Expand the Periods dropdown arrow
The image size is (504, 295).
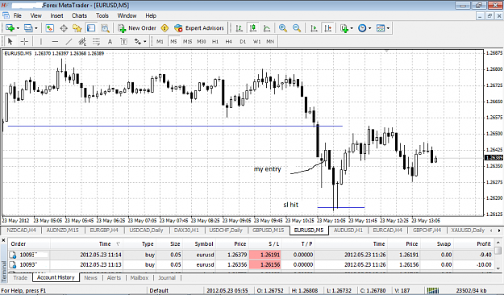[369, 28]
